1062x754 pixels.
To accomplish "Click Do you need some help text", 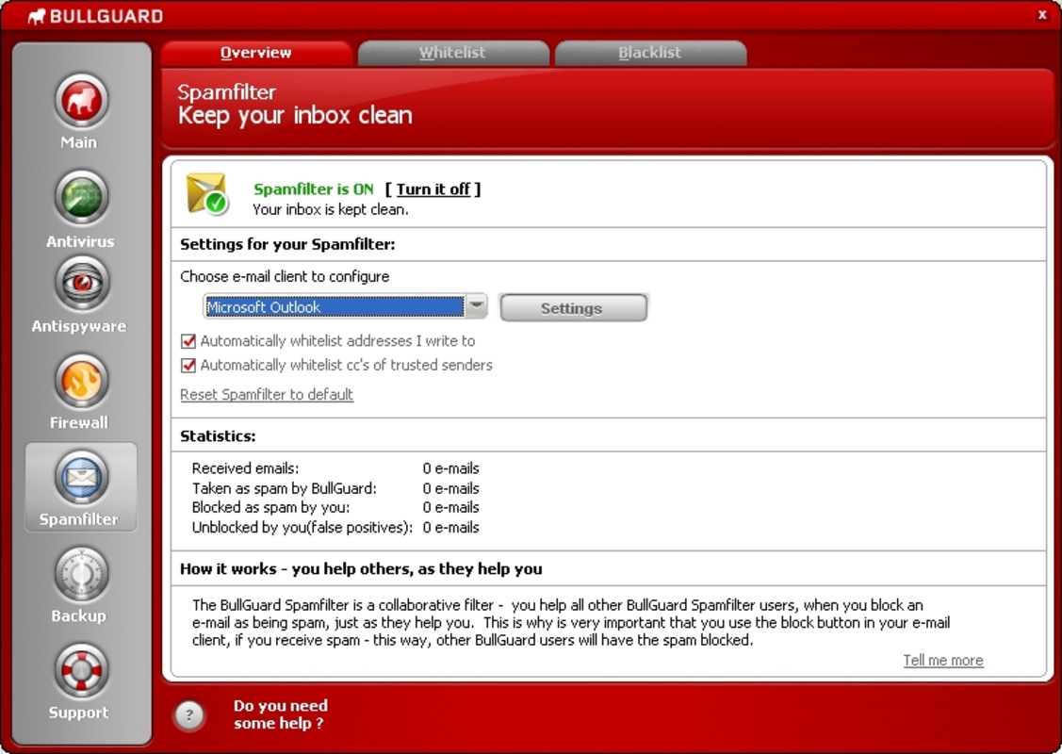I will coord(281,714).
